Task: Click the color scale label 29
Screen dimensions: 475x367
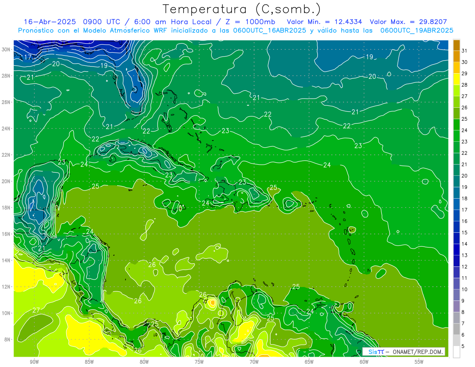Action: [465, 73]
